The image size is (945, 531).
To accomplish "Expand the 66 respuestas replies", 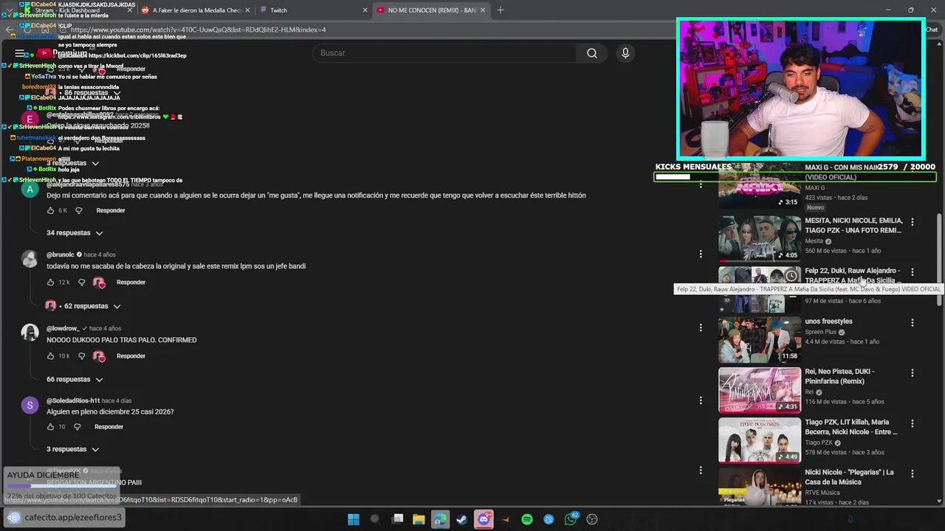I will (75, 379).
